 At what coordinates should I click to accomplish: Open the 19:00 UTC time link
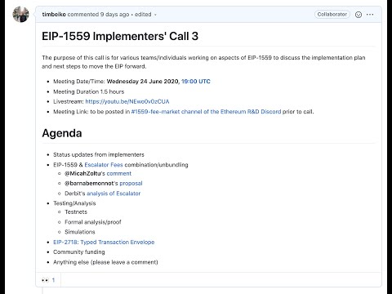coord(196,82)
